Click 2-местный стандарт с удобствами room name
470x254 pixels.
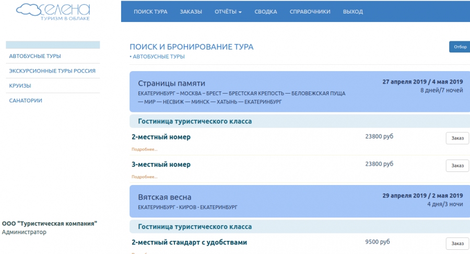189,243
